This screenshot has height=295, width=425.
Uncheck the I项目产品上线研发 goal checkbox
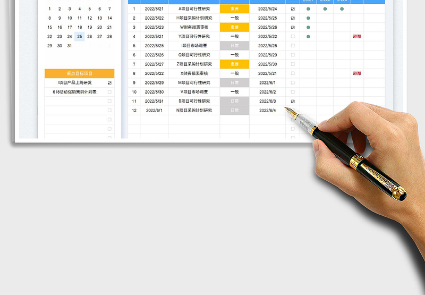click(109, 83)
